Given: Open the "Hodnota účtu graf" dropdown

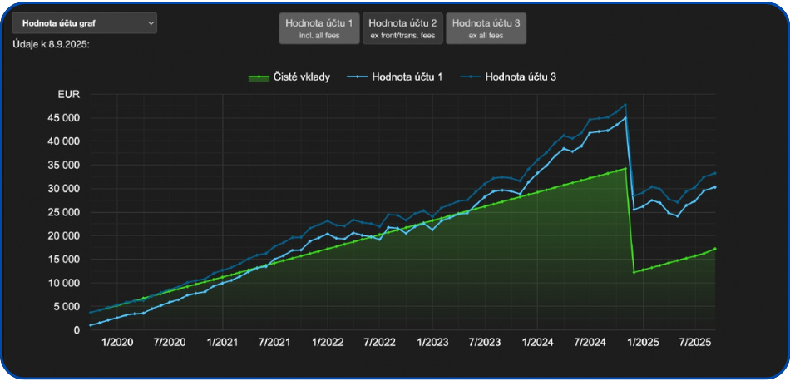Looking at the screenshot, I should [83, 23].
